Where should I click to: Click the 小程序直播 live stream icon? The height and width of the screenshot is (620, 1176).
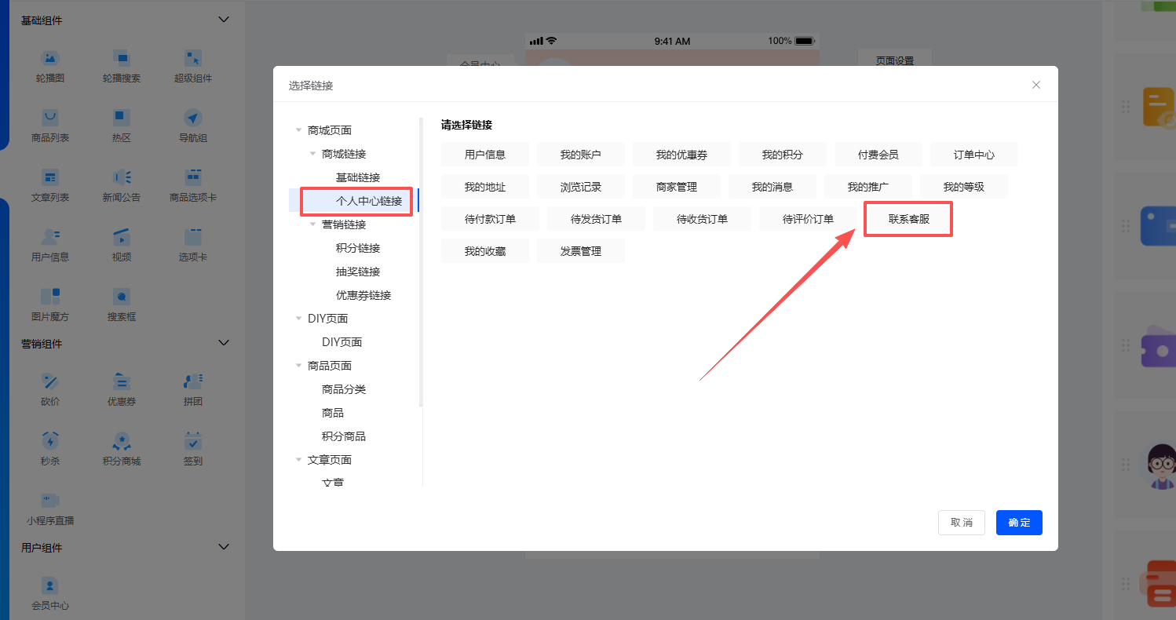pos(50,501)
